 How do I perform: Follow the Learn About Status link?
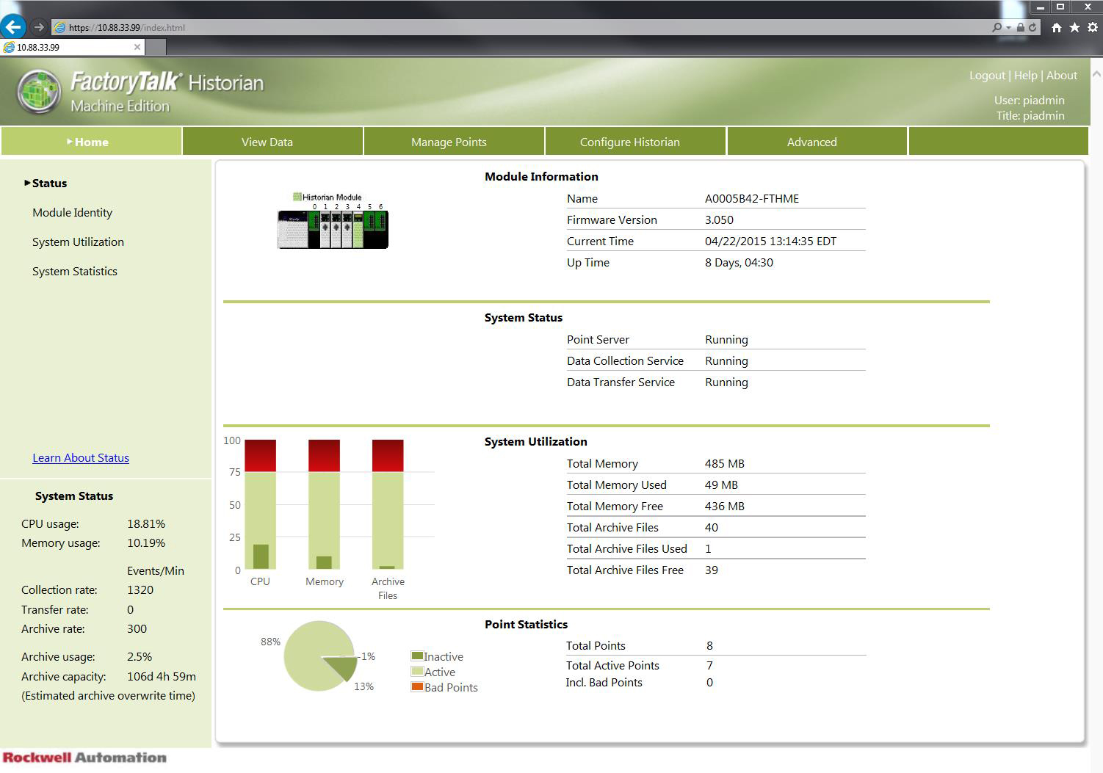click(81, 457)
